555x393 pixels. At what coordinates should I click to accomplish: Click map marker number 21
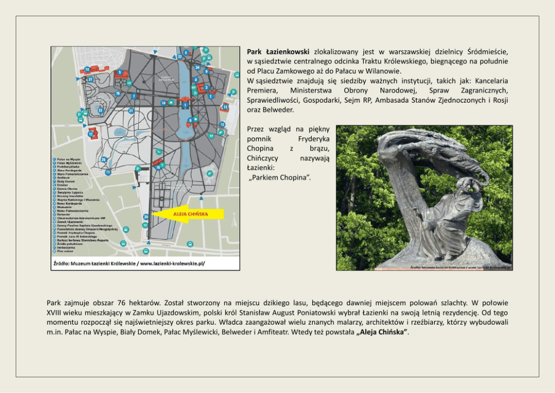pos(131,111)
